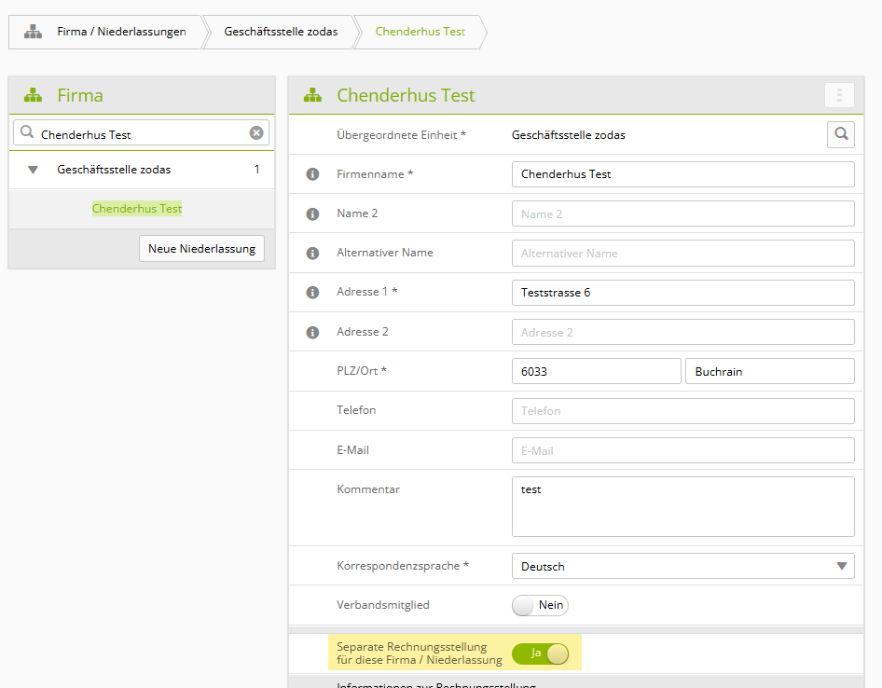
Task: Click the info icon next to Adresse 1
Action: click(312, 293)
